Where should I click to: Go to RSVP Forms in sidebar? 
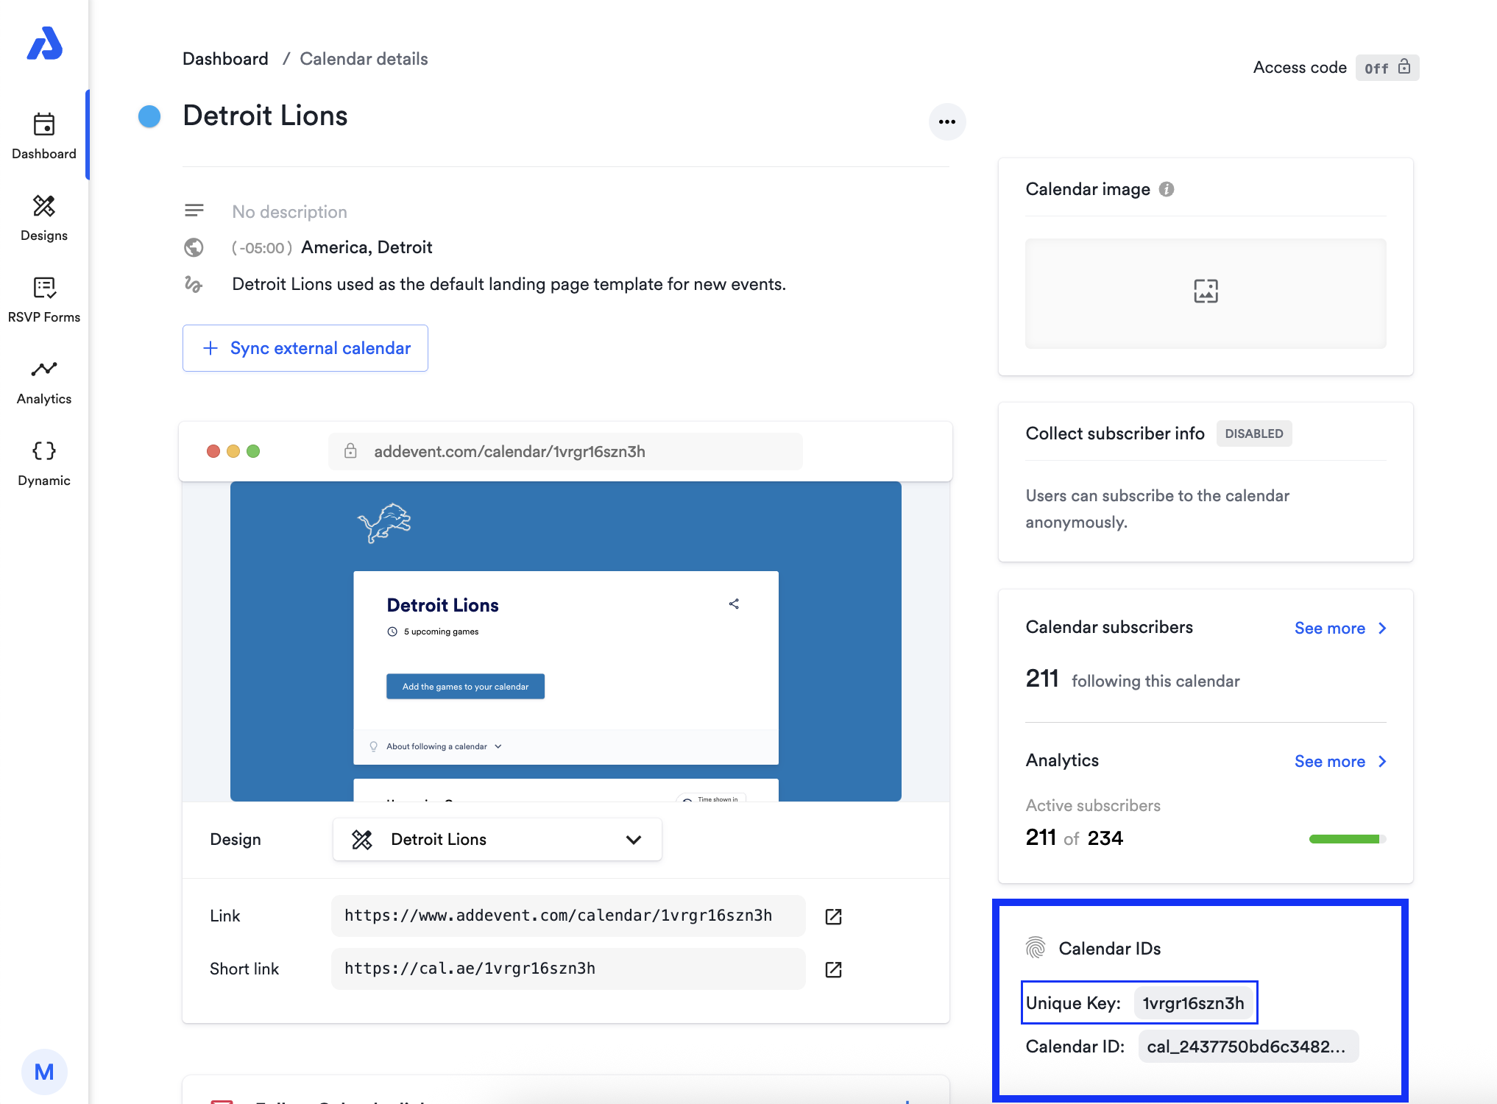click(x=44, y=300)
